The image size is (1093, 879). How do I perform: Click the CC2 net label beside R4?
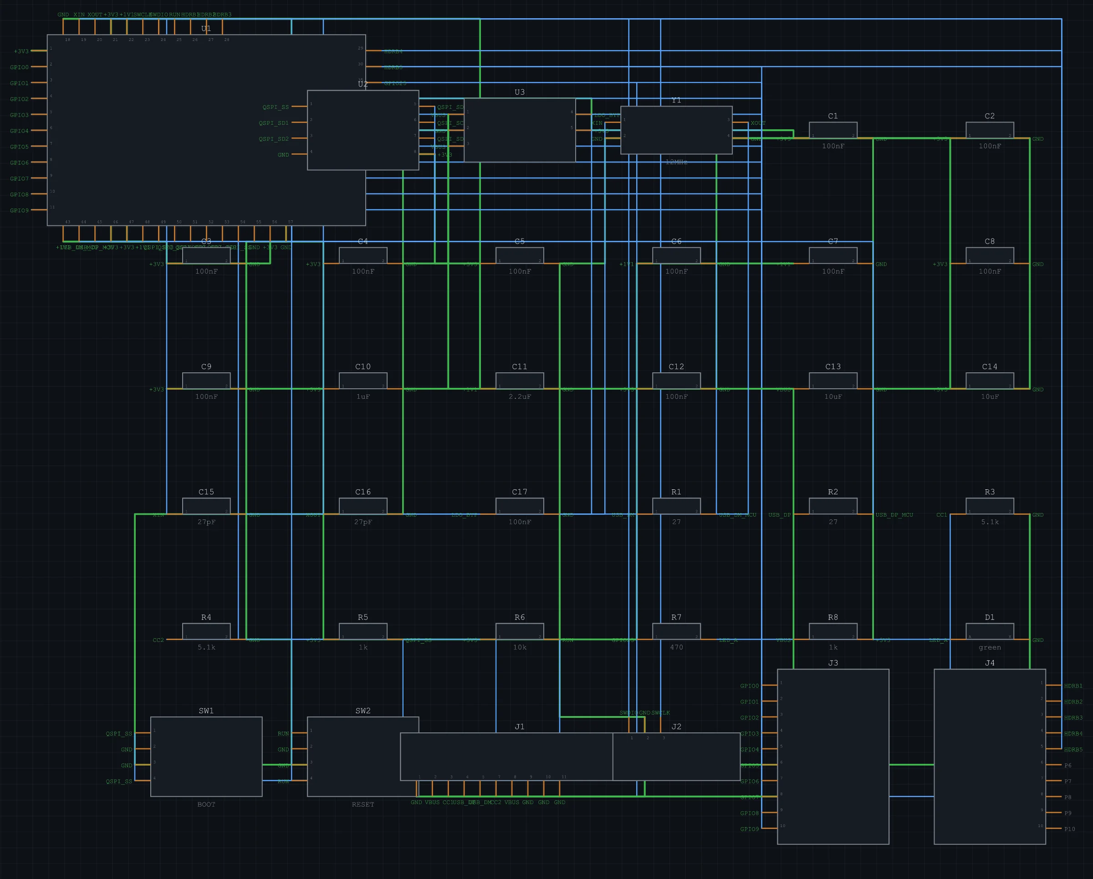point(158,640)
